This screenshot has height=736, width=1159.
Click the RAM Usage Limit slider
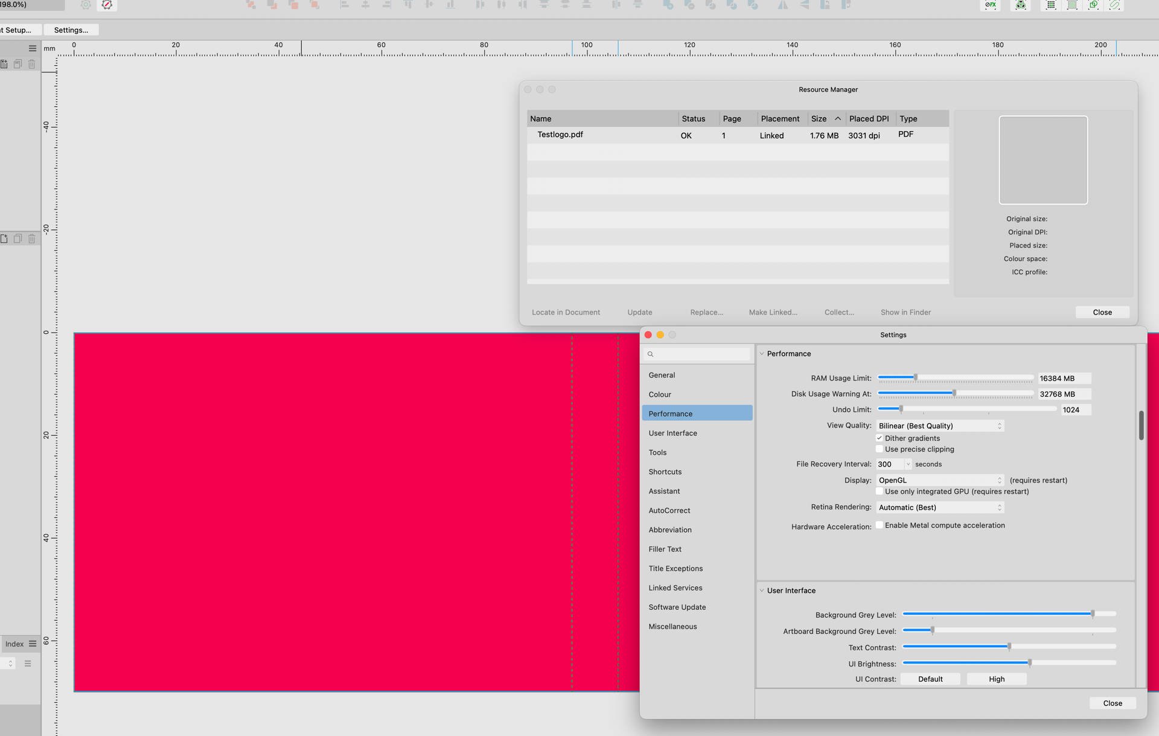pos(956,378)
